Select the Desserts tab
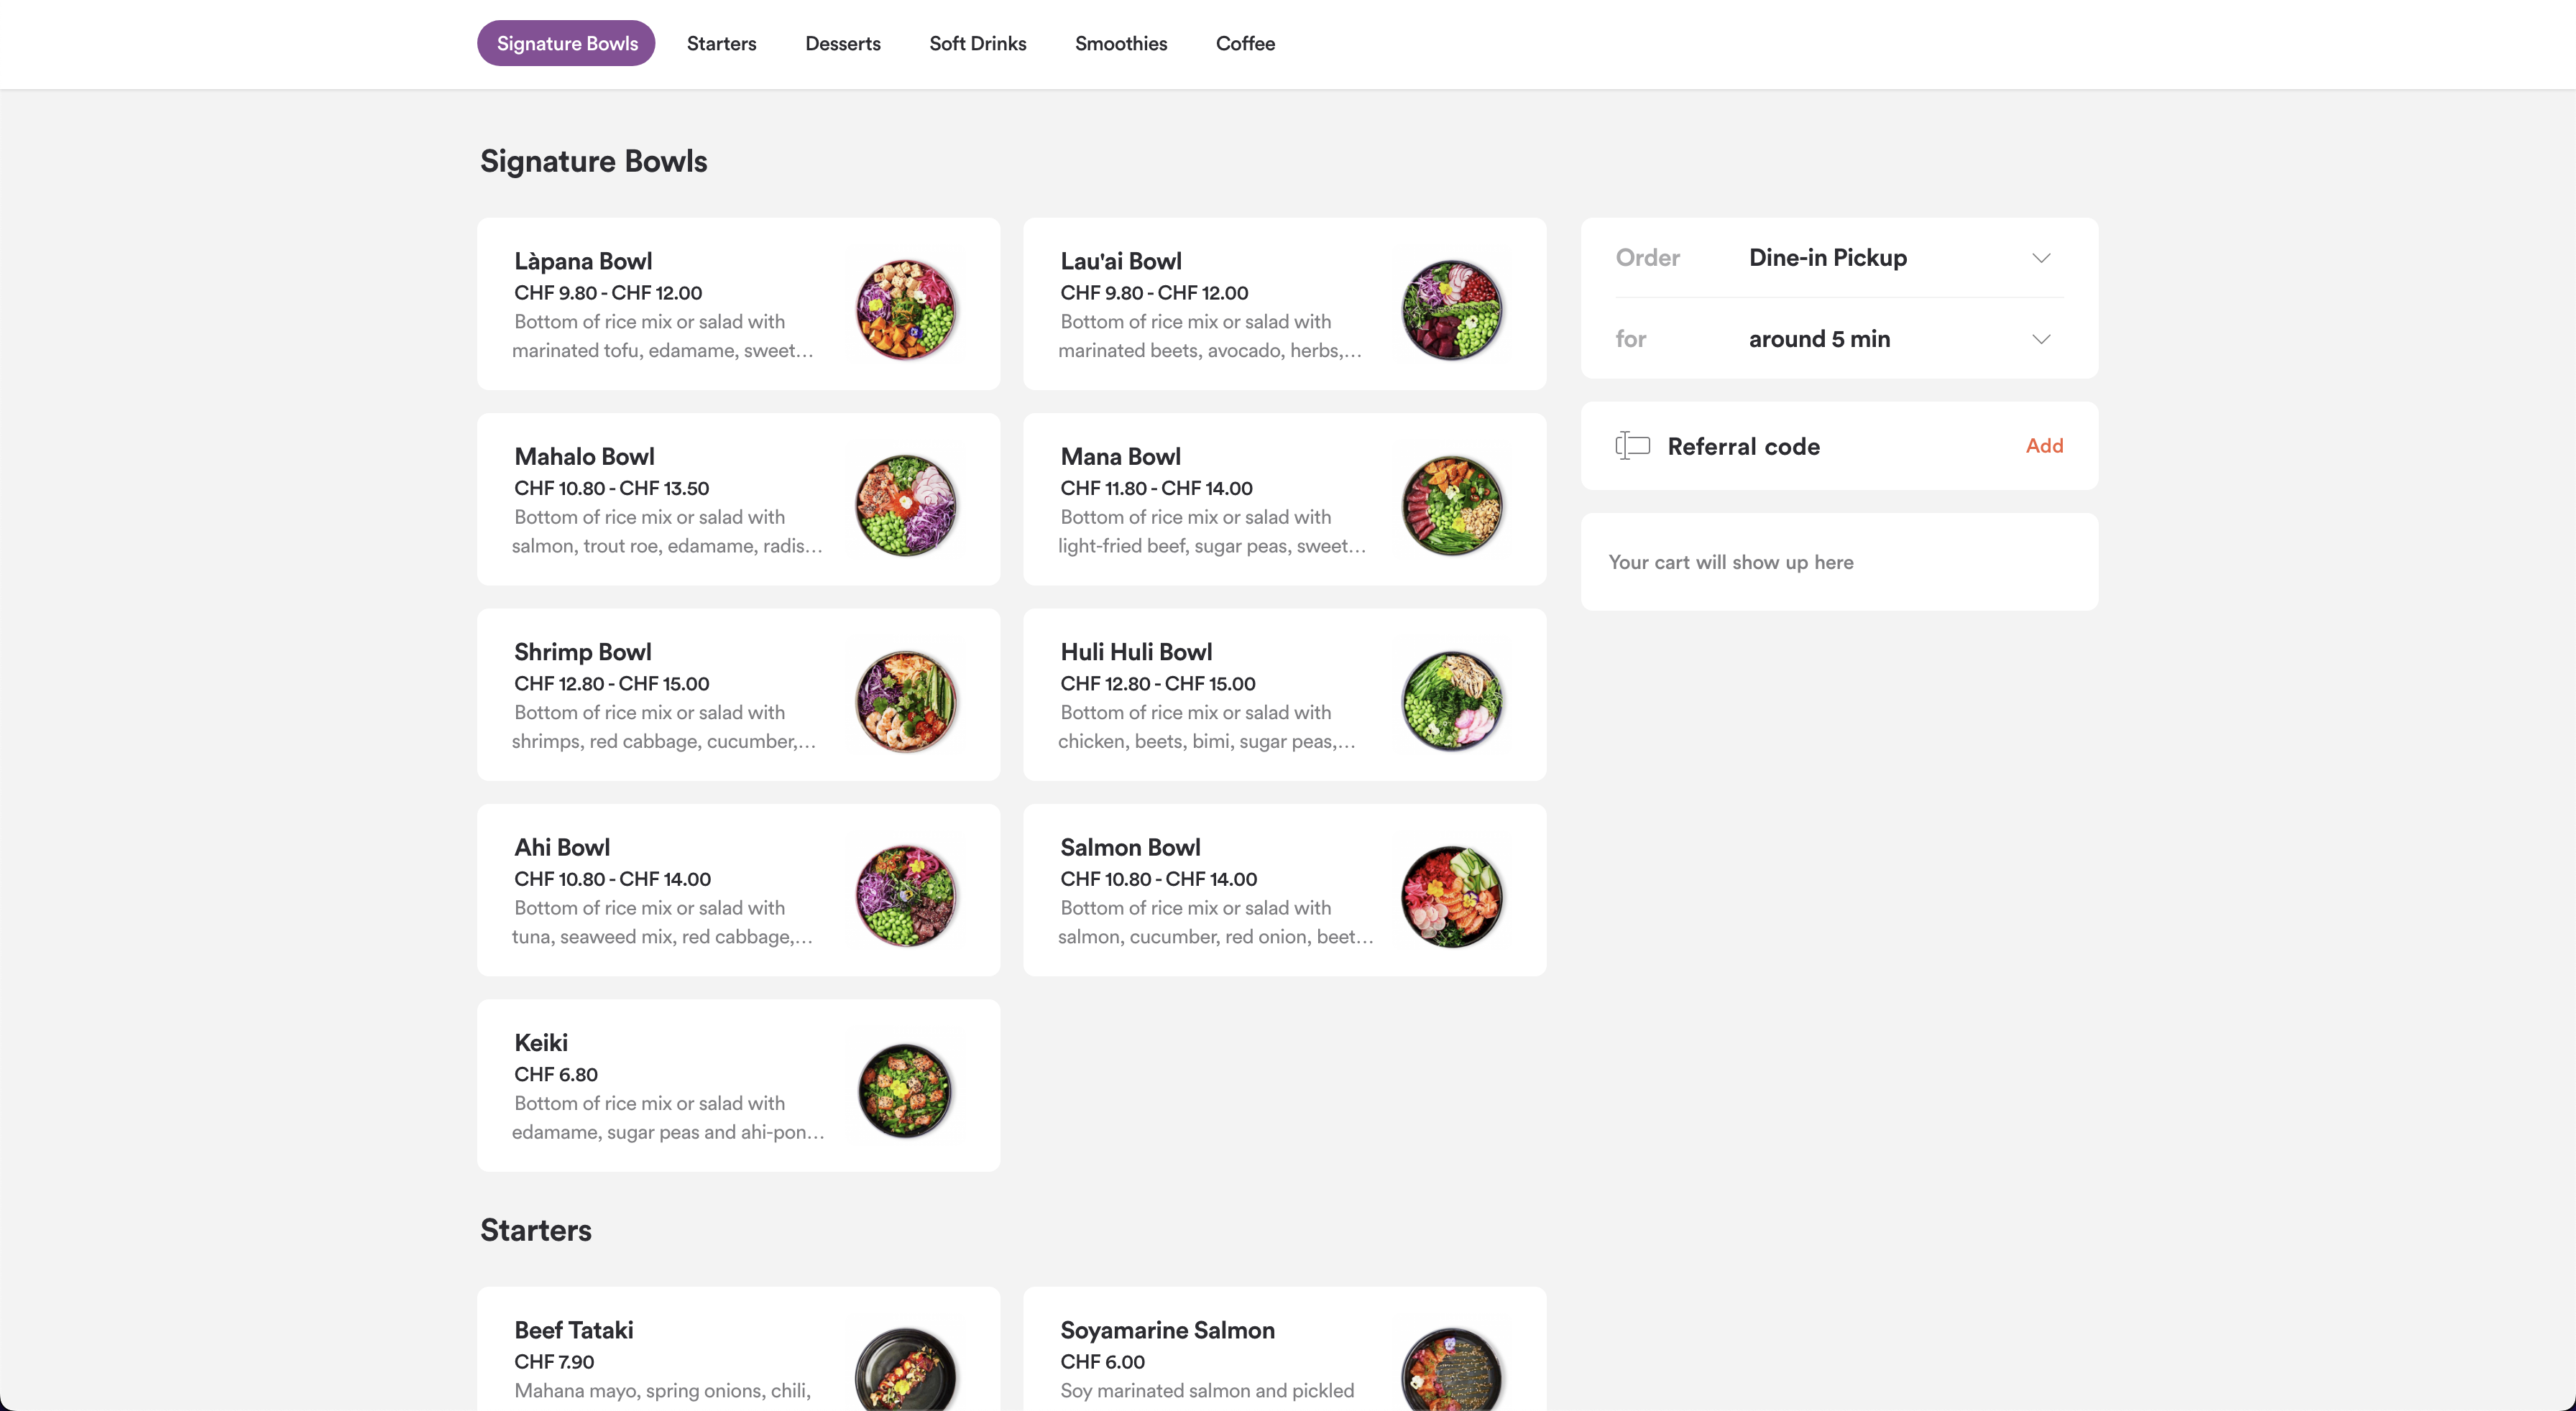 [x=843, y=43]
